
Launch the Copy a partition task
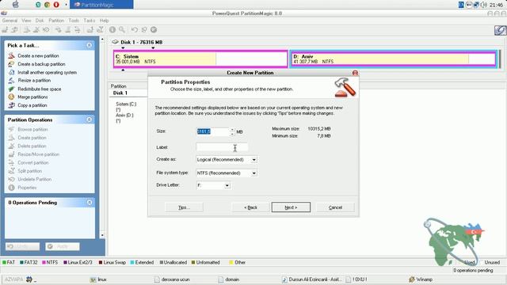tap(32, 105)
